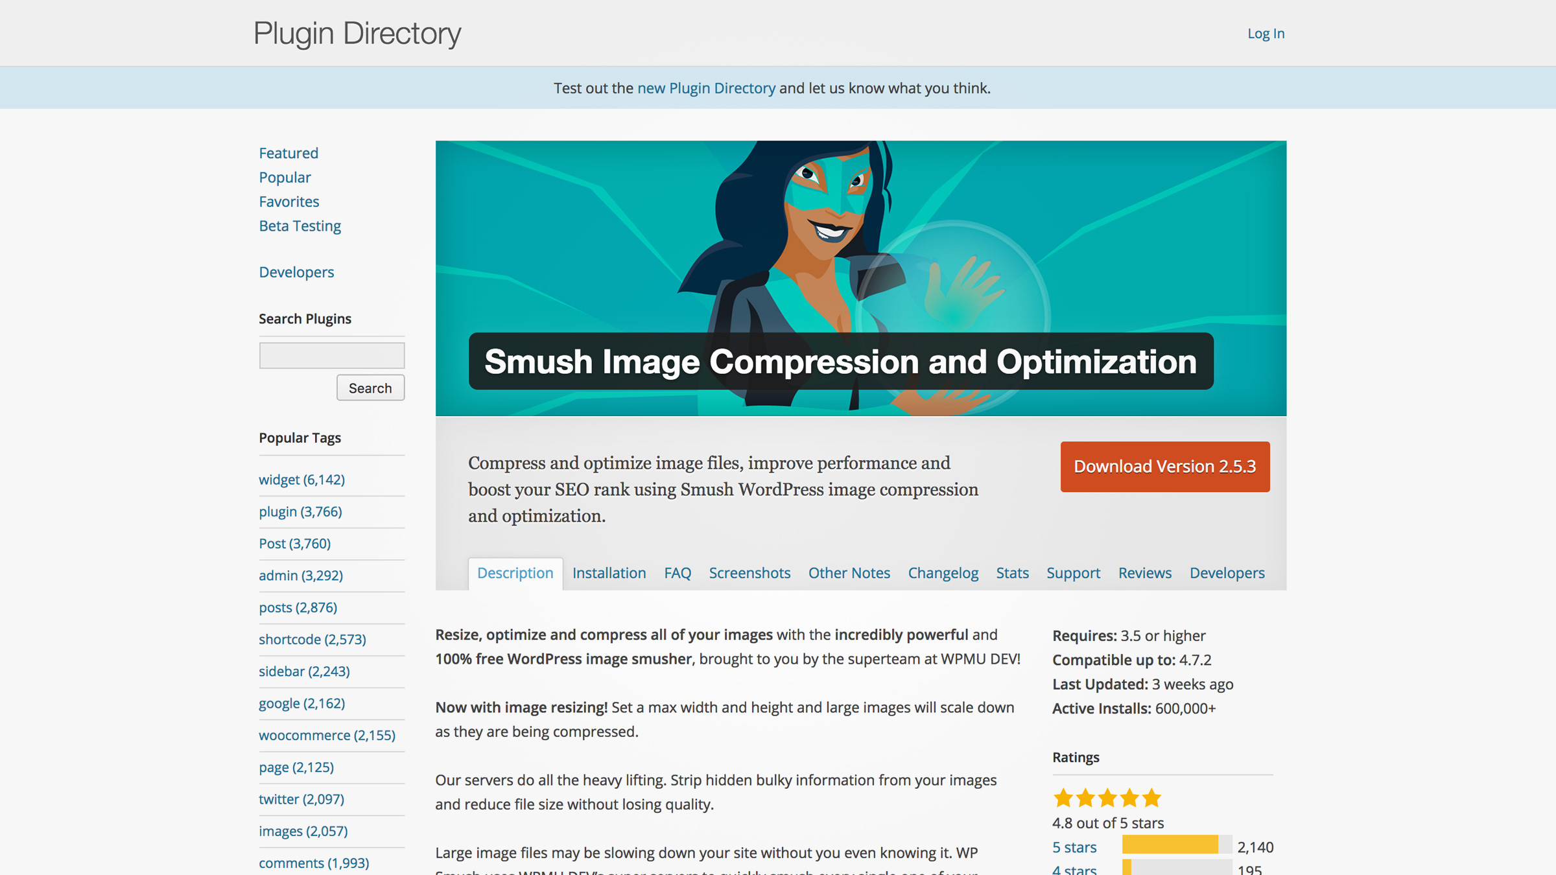Click the Search button
This screenshot has width=1556, height=875.
370,388
